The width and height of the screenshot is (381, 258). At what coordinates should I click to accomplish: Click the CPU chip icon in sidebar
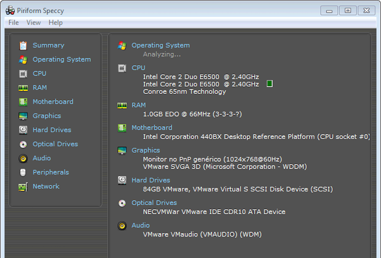(x=23, y=73)
